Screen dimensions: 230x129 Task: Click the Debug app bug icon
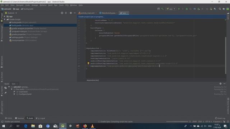pos(187,9)
